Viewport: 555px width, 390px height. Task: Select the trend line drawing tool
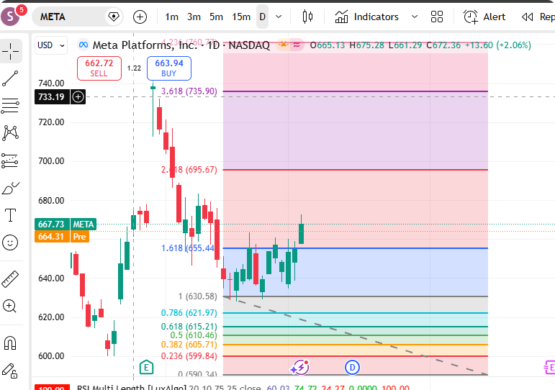tap(10, 78)
